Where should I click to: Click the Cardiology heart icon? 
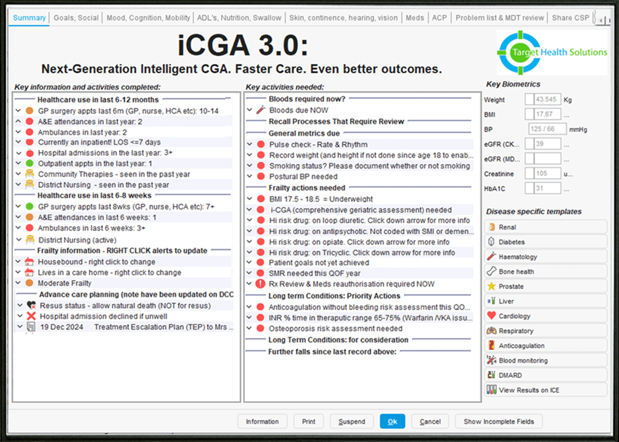pos(491,316)
